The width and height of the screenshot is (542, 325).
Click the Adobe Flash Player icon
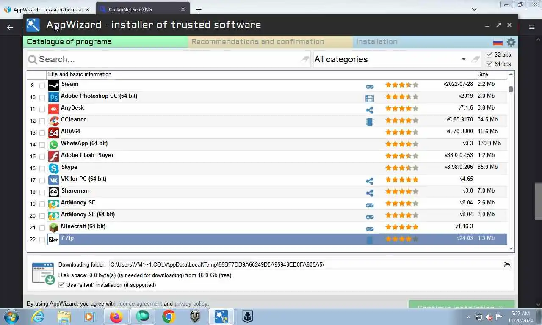(53, 157)
